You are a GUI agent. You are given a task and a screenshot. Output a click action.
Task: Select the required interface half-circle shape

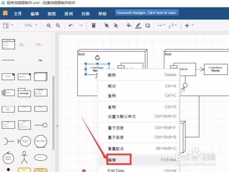[x=9, y=141]
